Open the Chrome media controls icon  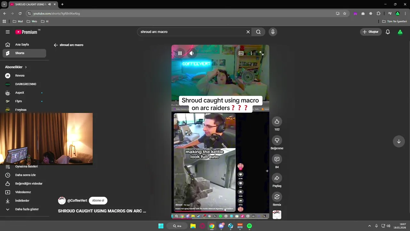(x=390, y=13)
